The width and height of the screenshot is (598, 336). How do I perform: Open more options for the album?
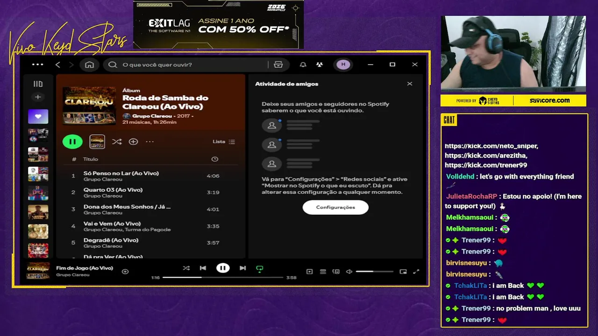pyautogui.click(x=149, y=141)
